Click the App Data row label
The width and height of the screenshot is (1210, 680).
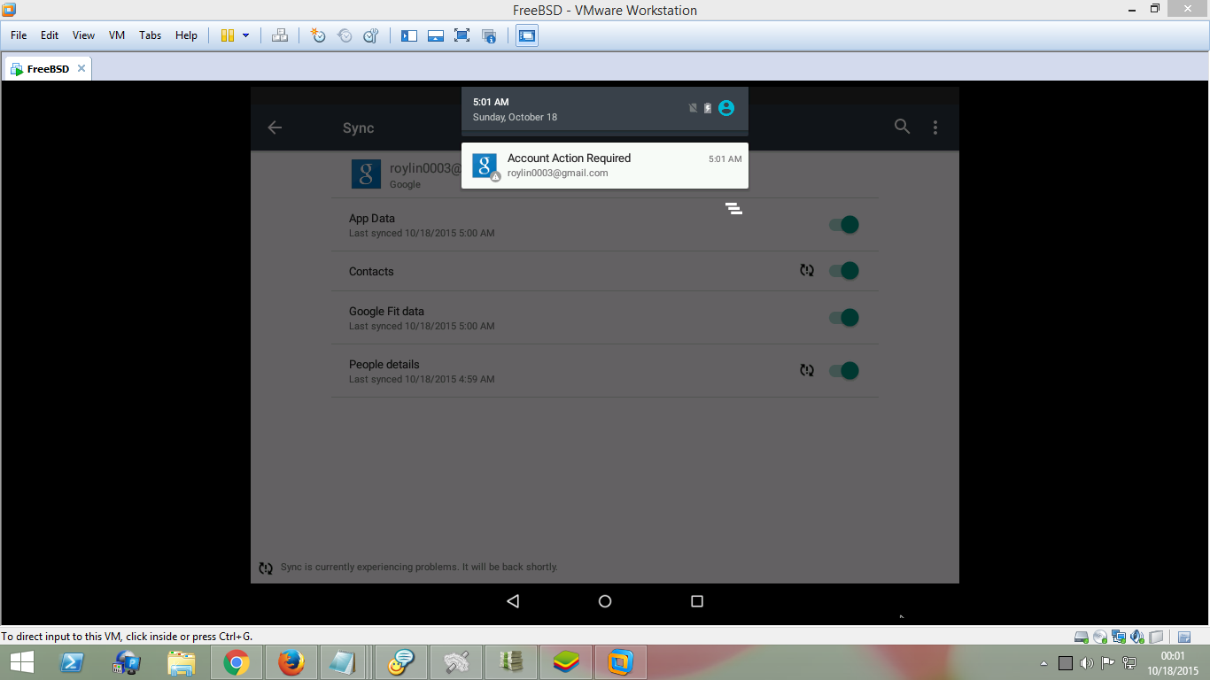tap(372, 218)
